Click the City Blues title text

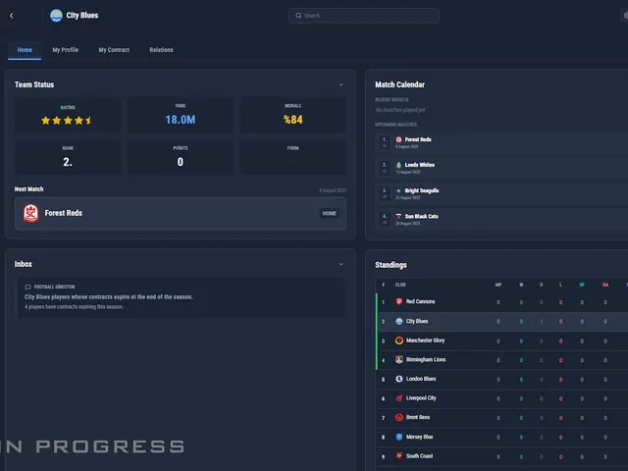(82, 16)
